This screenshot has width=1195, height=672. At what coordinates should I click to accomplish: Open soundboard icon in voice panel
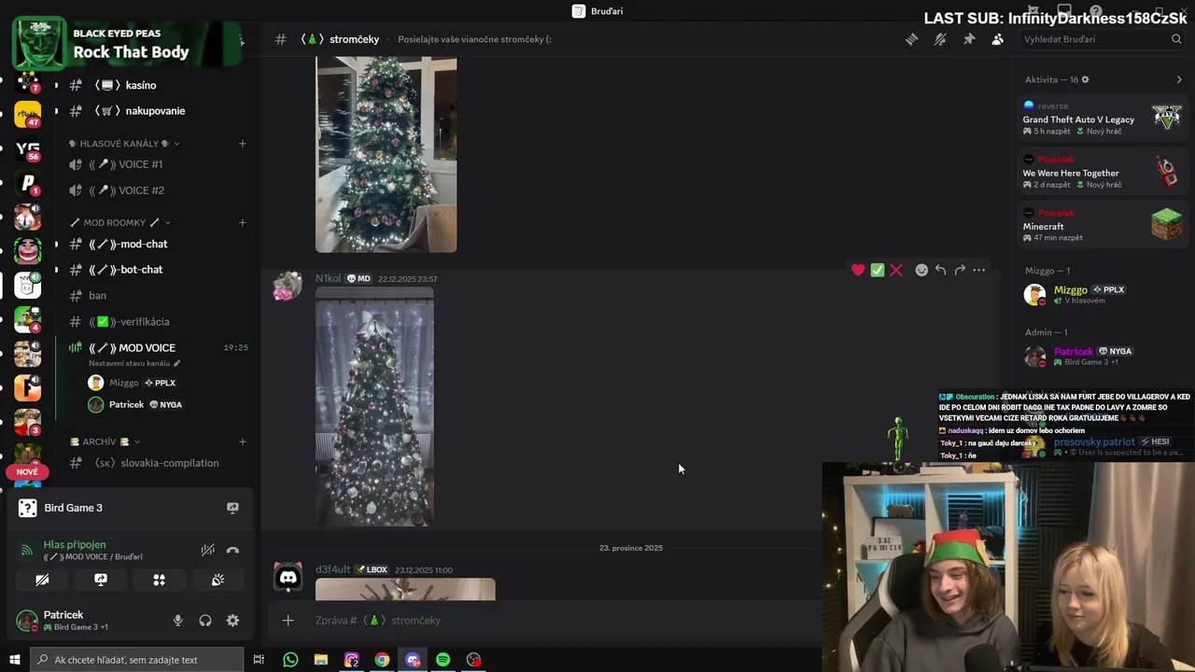tap(218, 580)
